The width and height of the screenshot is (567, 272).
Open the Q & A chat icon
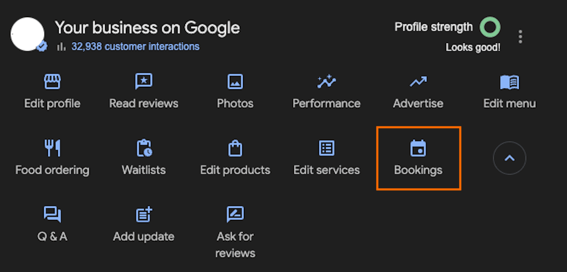point(52,214)
